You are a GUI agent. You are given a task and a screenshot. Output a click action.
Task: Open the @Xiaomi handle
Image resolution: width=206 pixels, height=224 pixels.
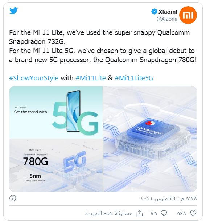coord(167,19)
